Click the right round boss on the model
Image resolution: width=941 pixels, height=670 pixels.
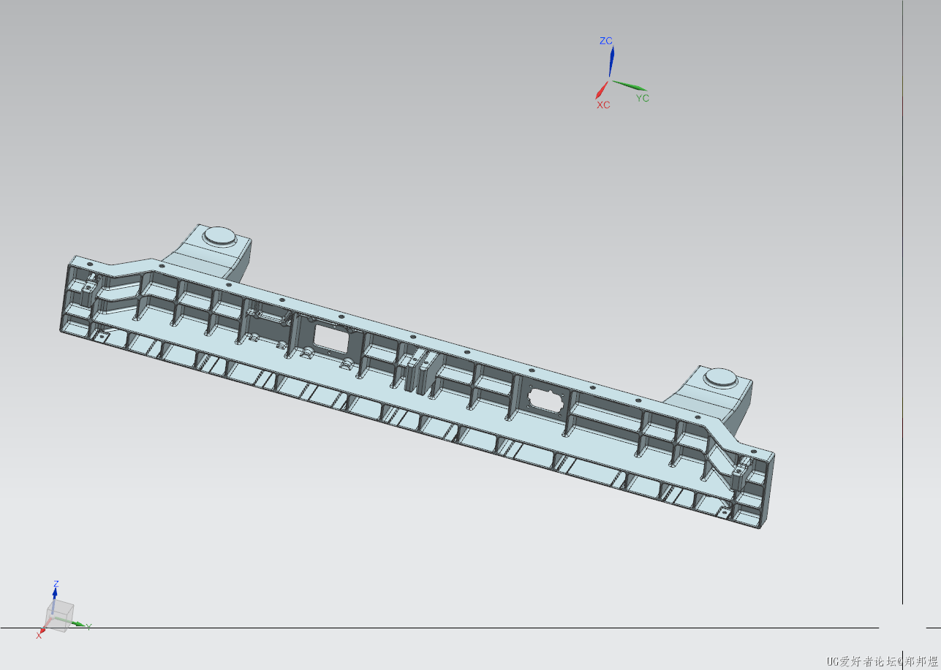722,377
